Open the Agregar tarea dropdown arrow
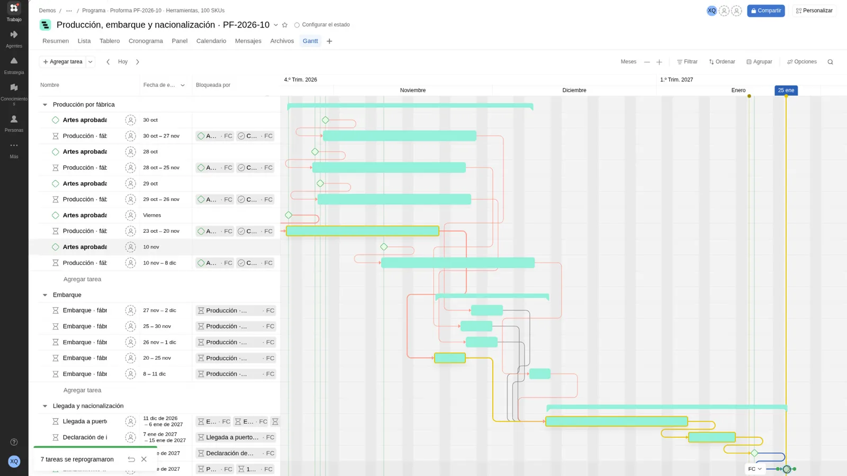This screenshot has height=476, width=847. (91, 62)
